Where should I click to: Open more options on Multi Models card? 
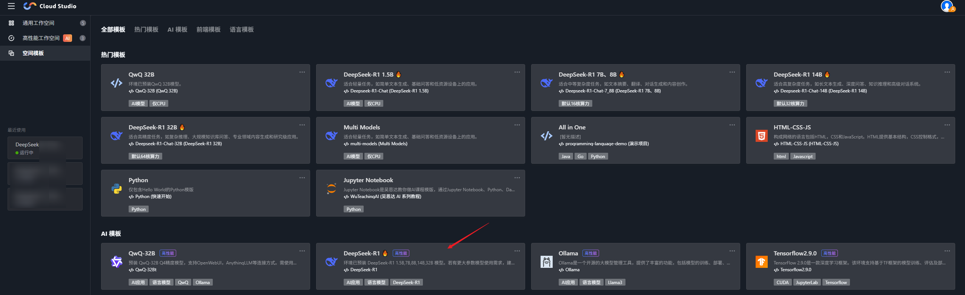coord(517,125)
